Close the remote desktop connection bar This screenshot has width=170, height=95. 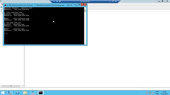coord(116,1)
